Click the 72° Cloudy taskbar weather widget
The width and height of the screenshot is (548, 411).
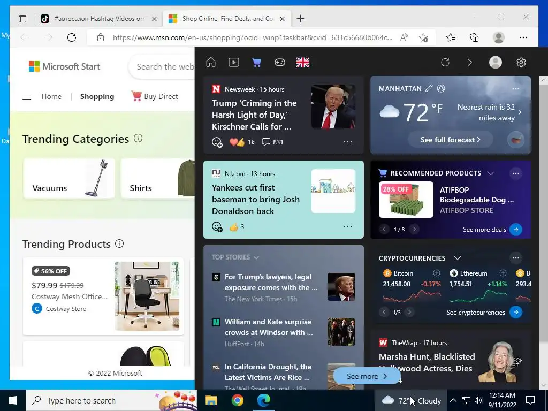(410, 400)
